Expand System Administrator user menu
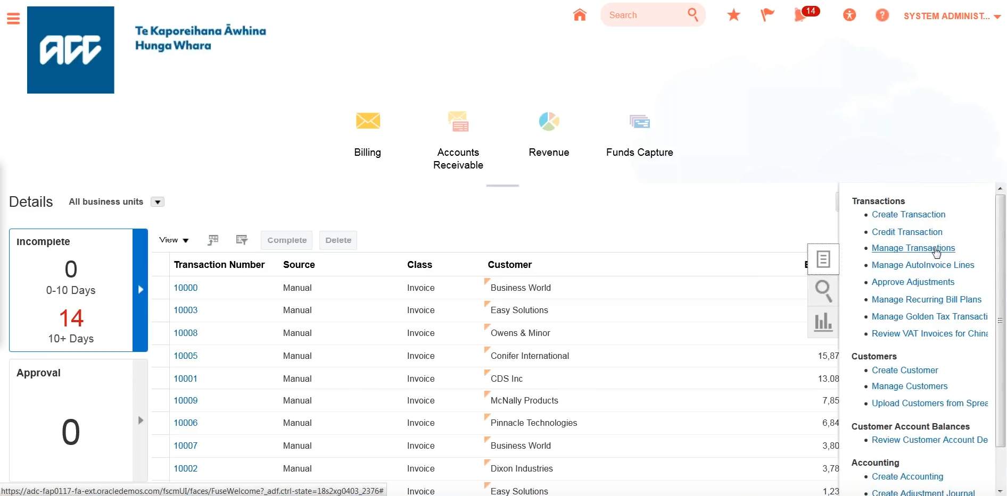Image resolution: width=1007 pixels, height=496 pixels. [x=952, y=16]
